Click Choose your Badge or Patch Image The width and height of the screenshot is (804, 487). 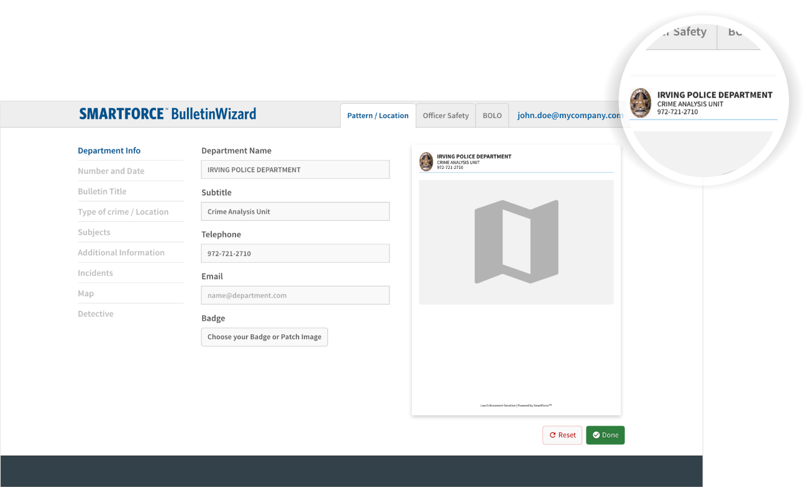coord(264,337)
